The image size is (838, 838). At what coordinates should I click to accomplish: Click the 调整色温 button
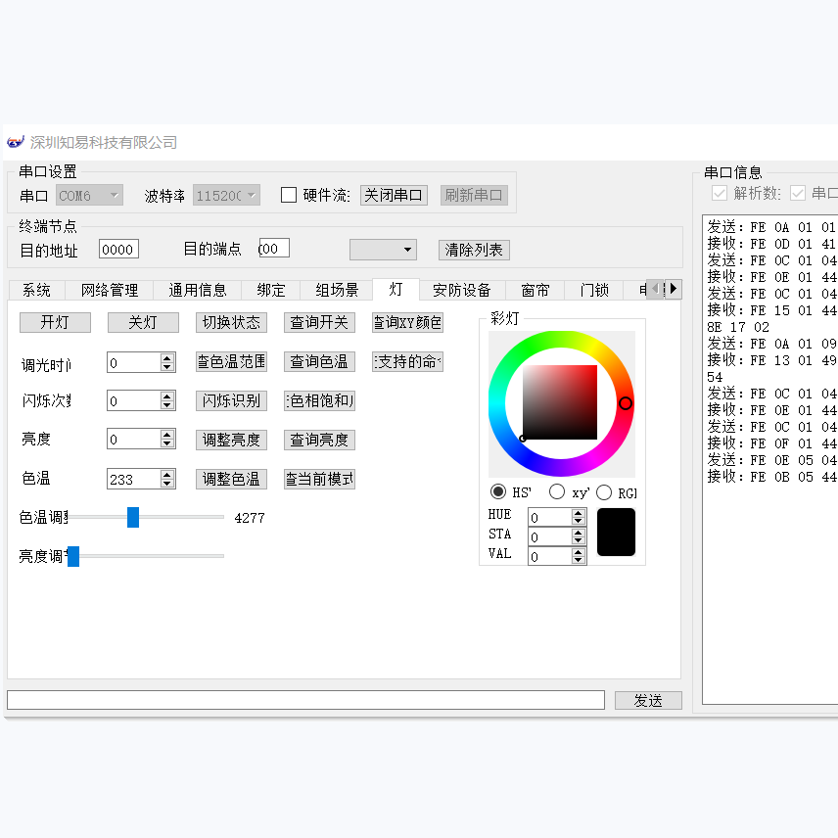point(231,479)
